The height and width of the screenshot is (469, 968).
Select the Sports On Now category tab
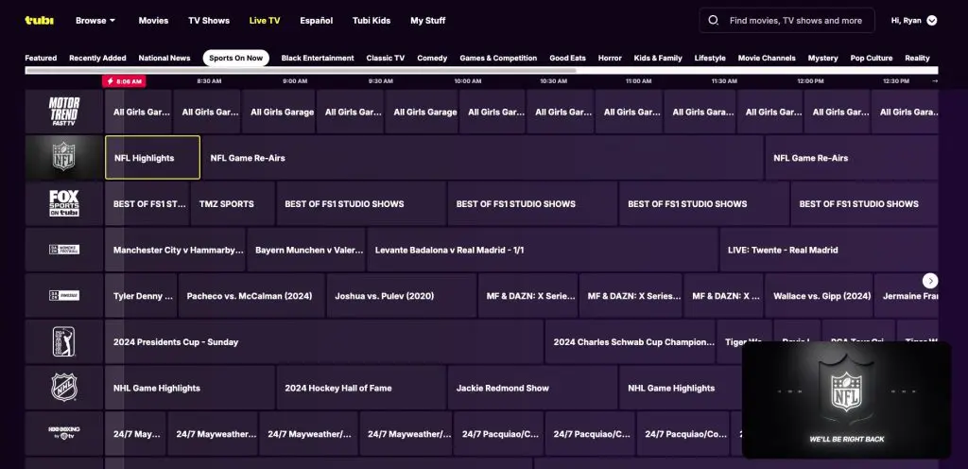pyautogui.click(x=235, y=58)
